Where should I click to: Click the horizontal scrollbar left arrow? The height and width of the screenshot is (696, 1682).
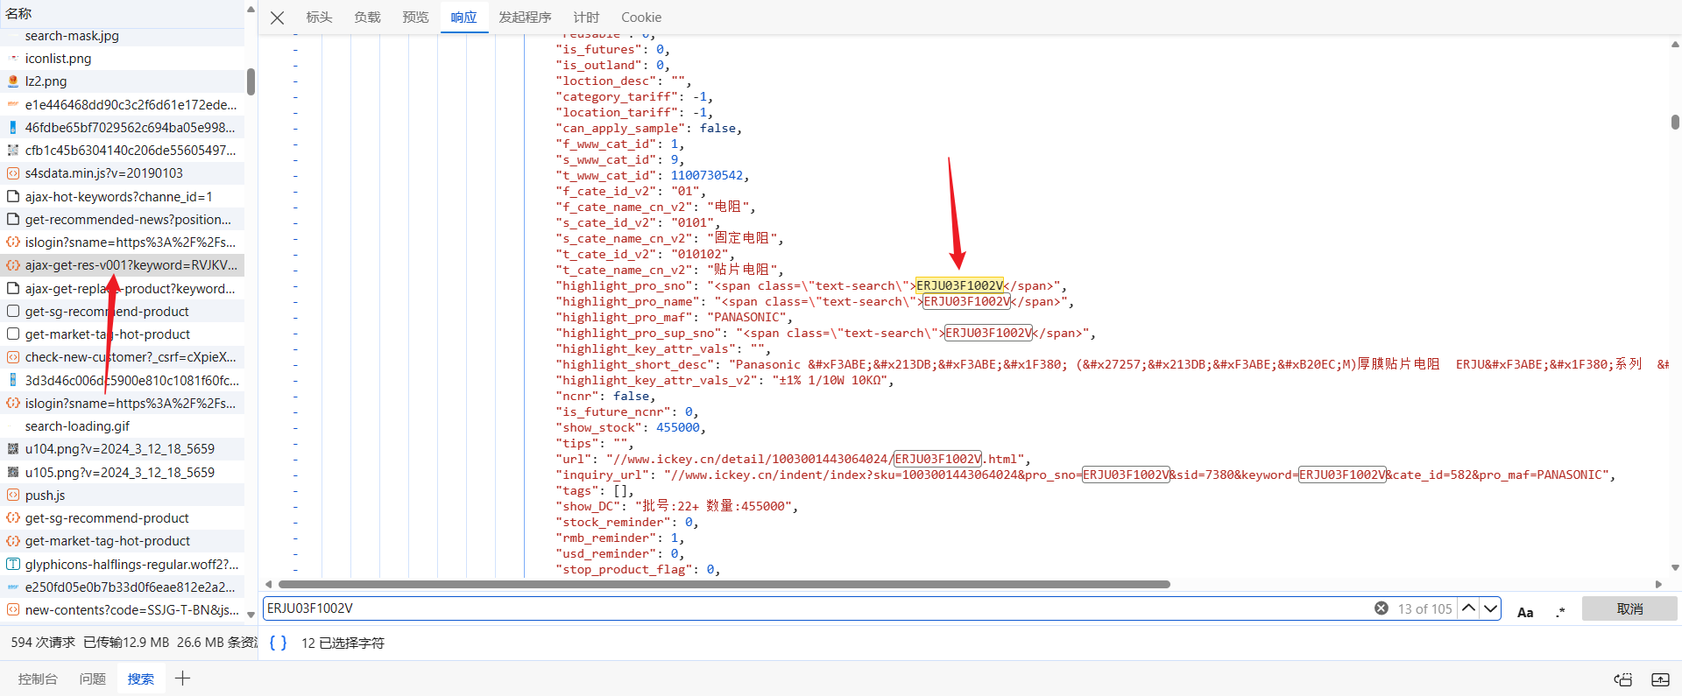(268, 584)
